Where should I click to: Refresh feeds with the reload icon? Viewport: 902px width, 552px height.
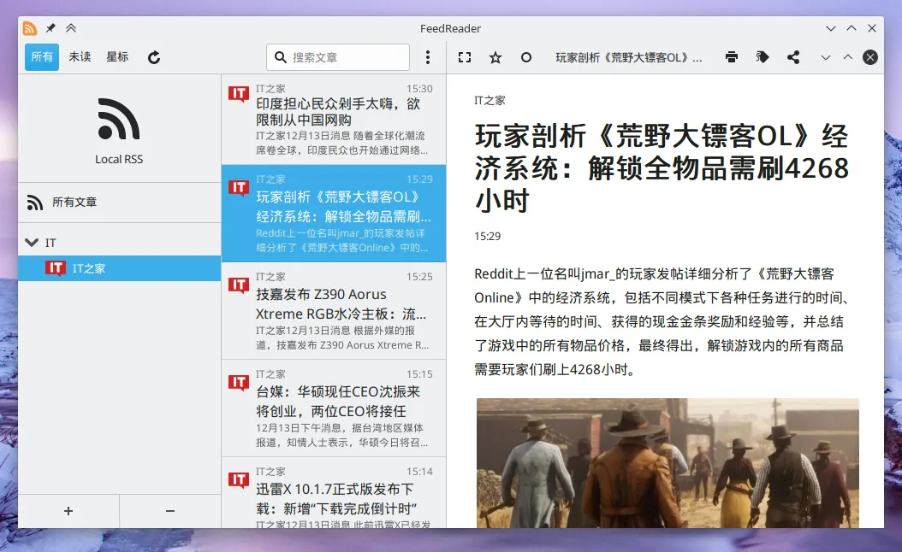[153, 57]
